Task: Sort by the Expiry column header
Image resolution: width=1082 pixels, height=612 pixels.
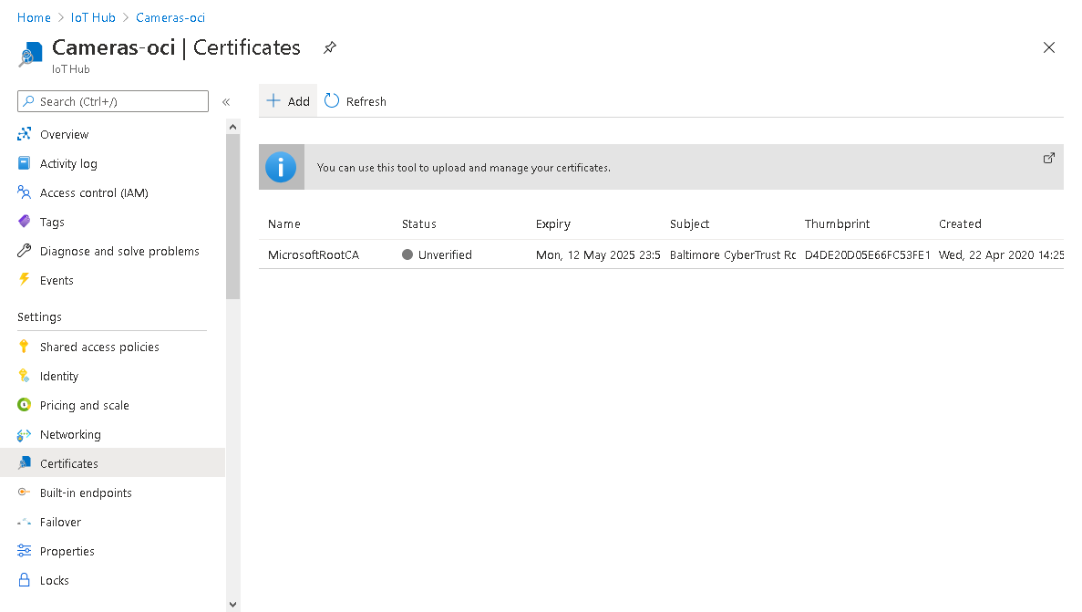Action: coord(552,223)
